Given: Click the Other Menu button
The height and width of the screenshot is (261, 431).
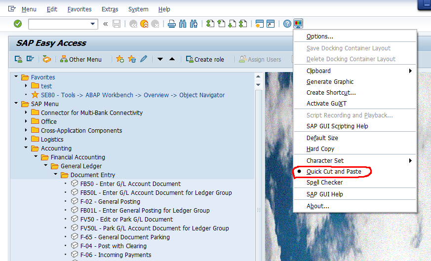Looking at the screenshot, I should 81,59.
